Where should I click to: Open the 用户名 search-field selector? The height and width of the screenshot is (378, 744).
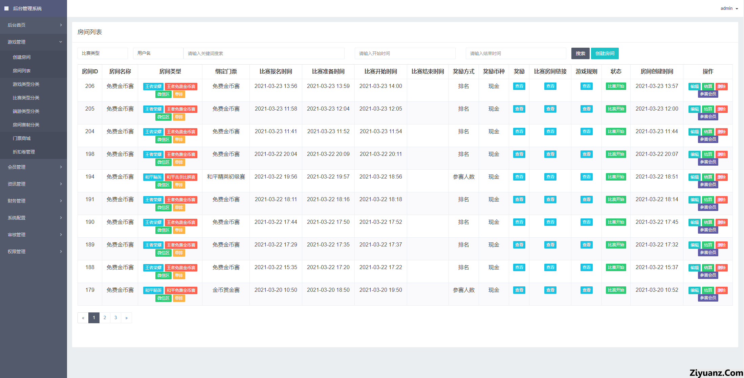158,53
